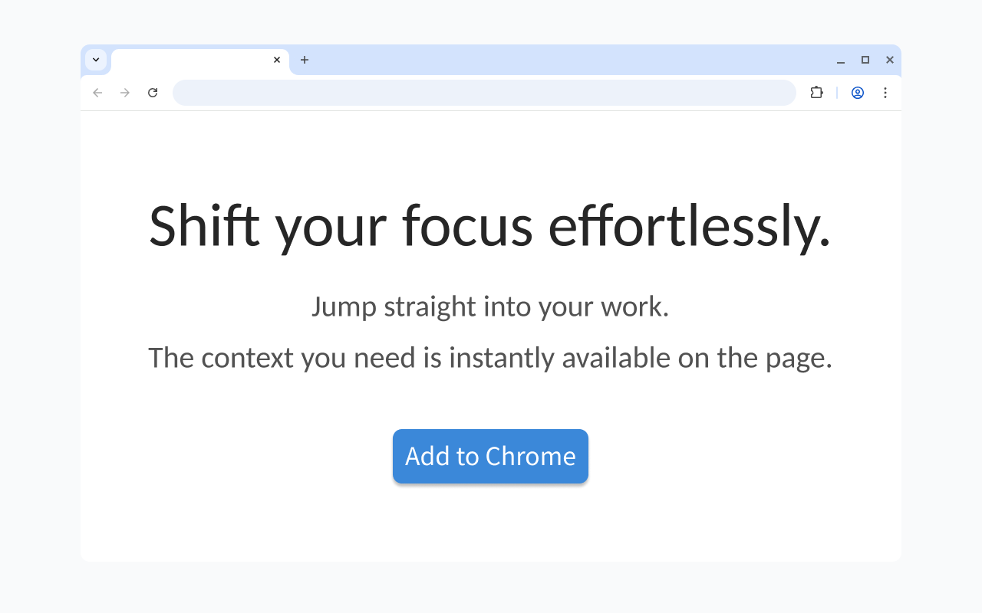Viewport: 982px width, 613px height.
Task: Close the current tab with its X
Action: click(x=277, y=60)
